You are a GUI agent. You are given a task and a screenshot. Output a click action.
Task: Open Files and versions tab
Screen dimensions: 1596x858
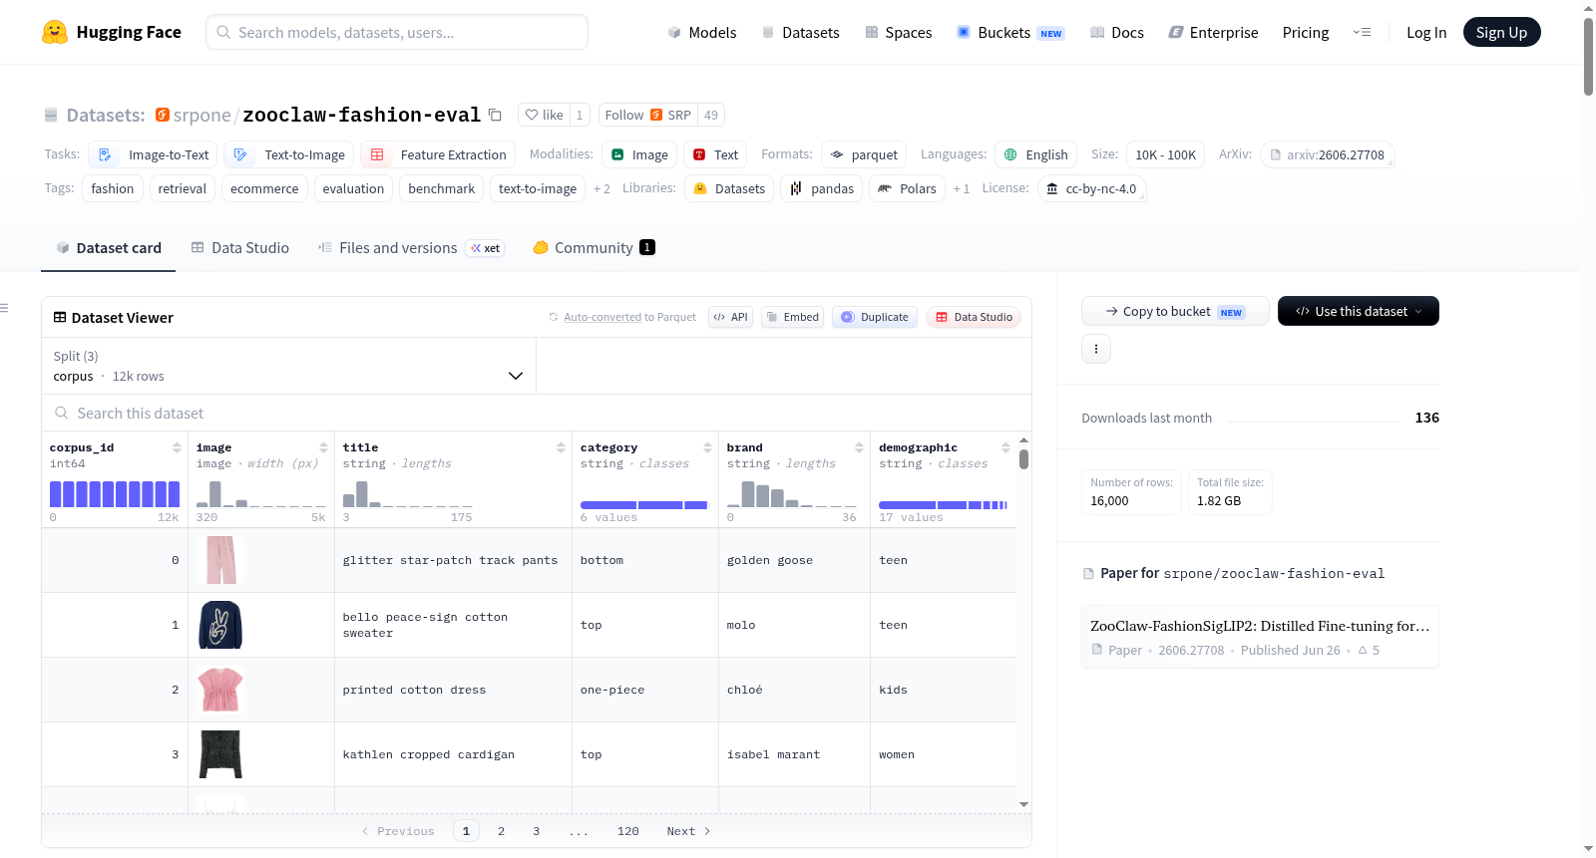tap(410, 248)
